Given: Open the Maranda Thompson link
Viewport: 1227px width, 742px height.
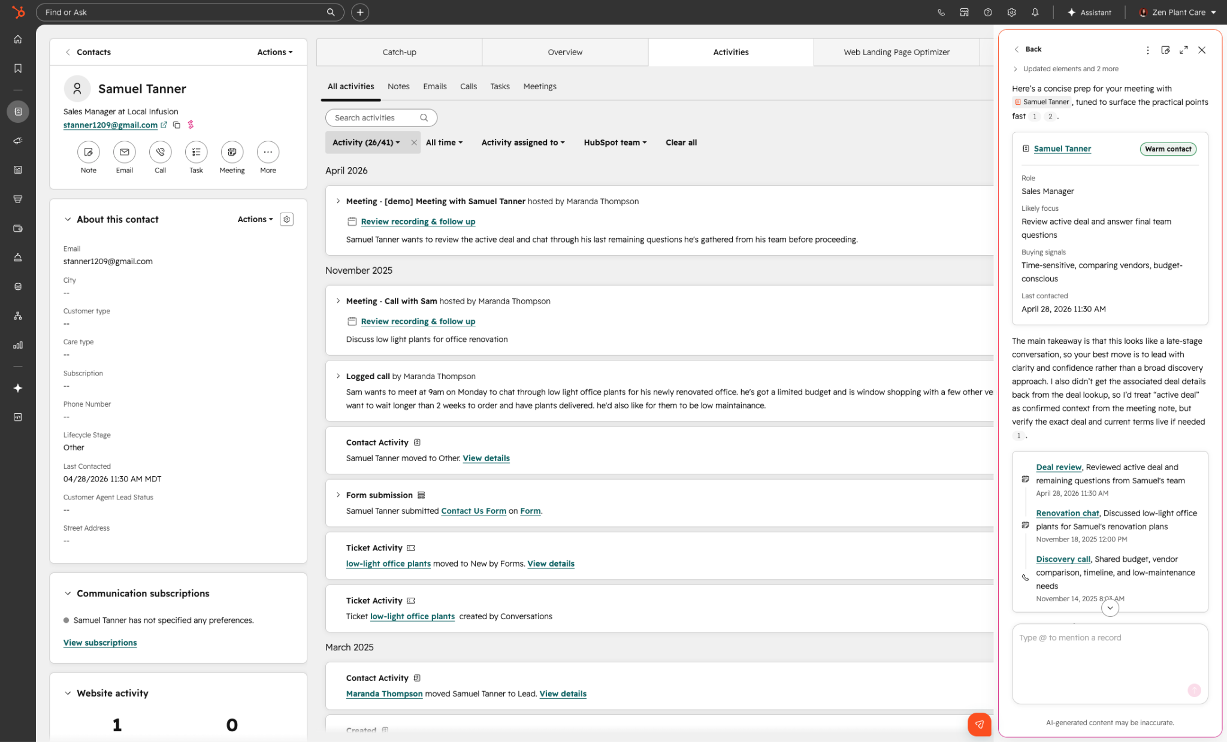Looking at the screenshot, I should pyautogui.click(x=384, y=693).
